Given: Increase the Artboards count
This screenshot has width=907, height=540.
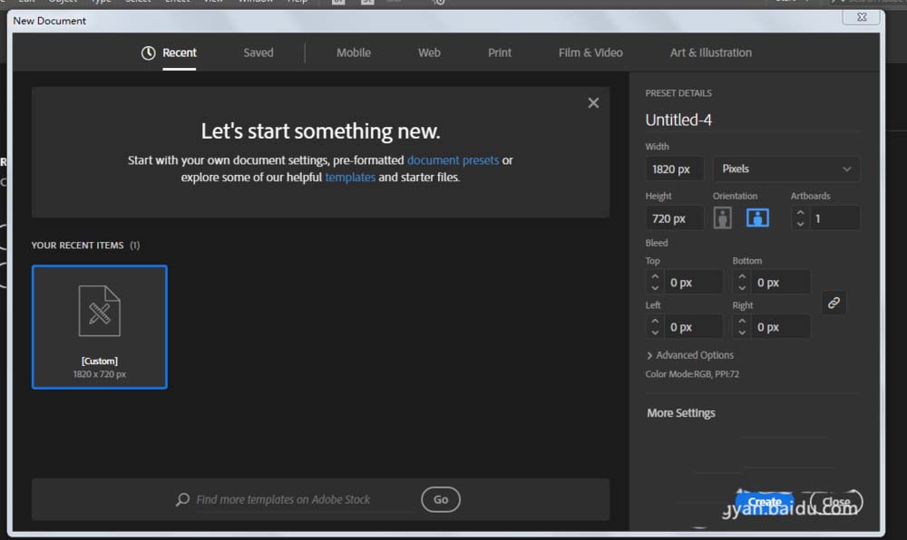Looking at the screenshot, I should tap(800, 213).
